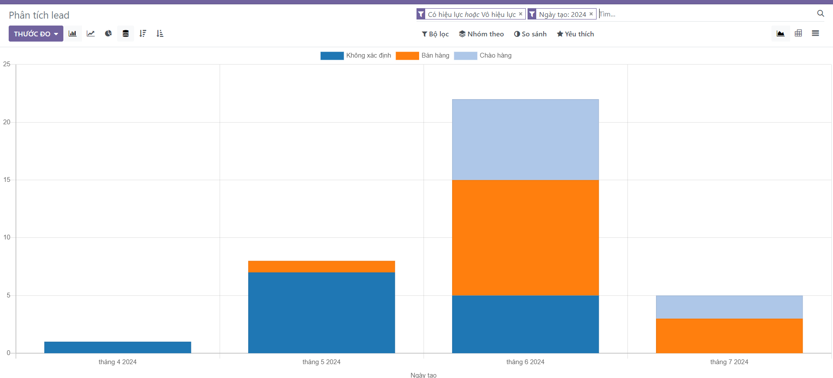Toggle stacked chart mode
Image resolution: width=833 pixels, height=378 pixels.
point(125,34)
